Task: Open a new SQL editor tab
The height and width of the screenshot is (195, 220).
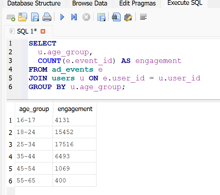Action: [11, 17]
